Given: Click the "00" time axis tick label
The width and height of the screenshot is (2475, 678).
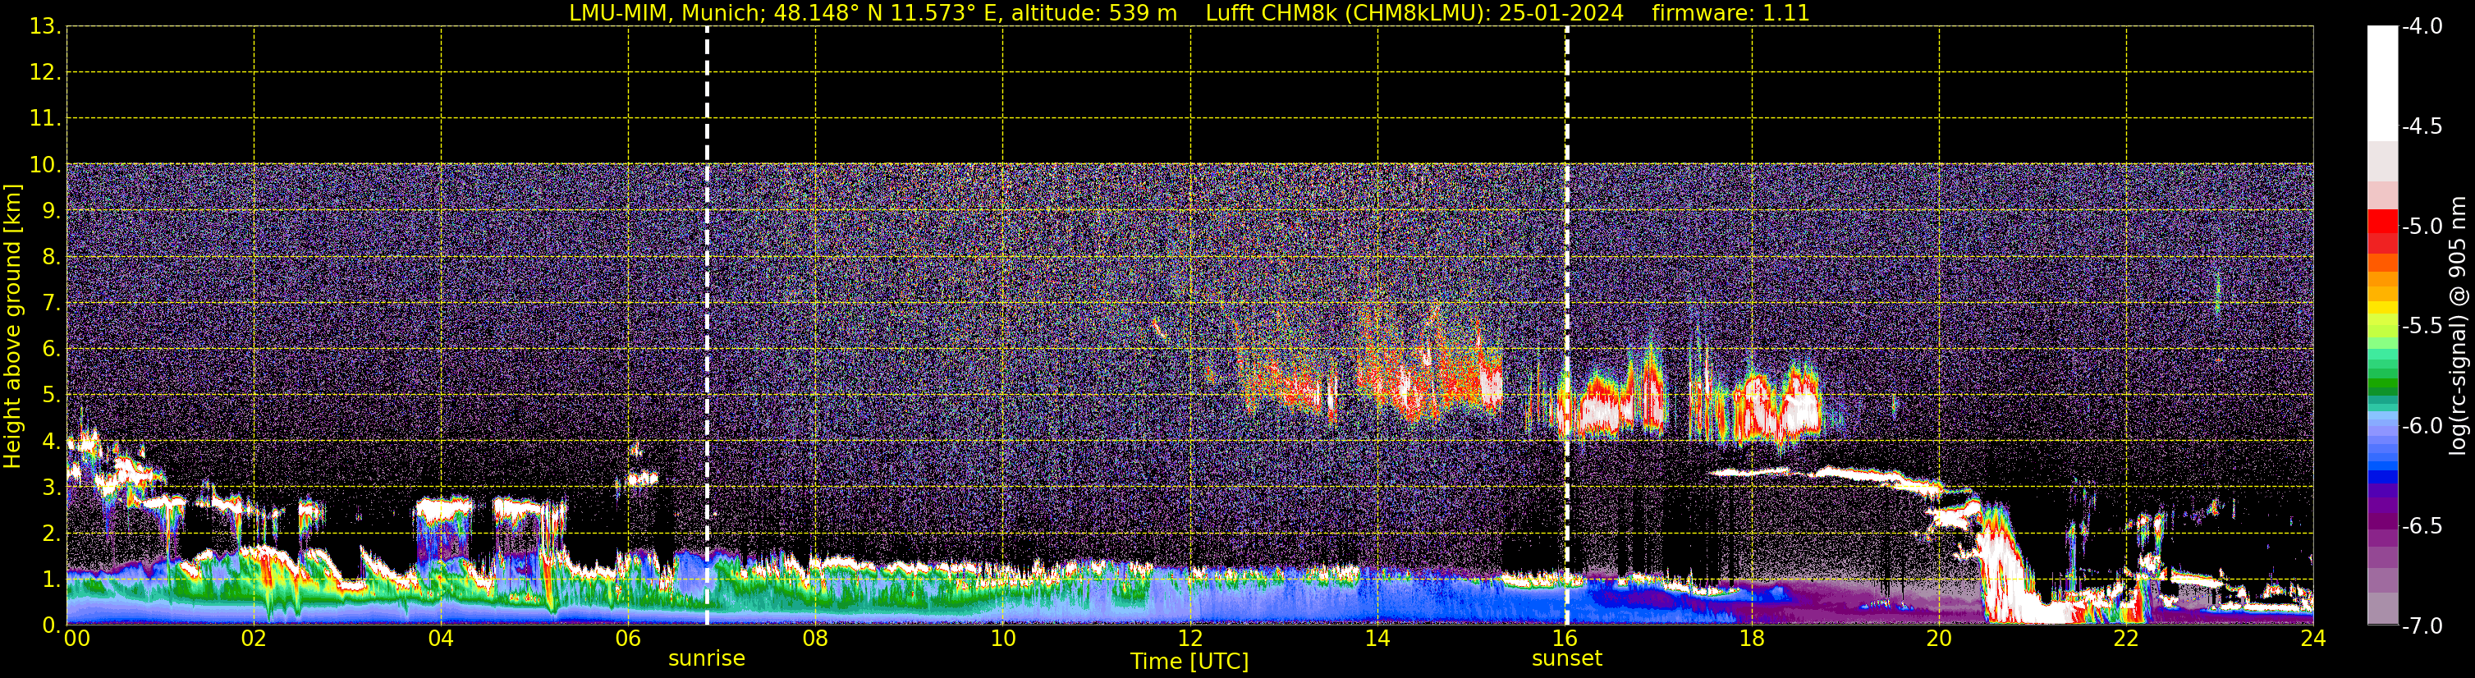Looking at the screenshot, I should click(x=76, y=639).
